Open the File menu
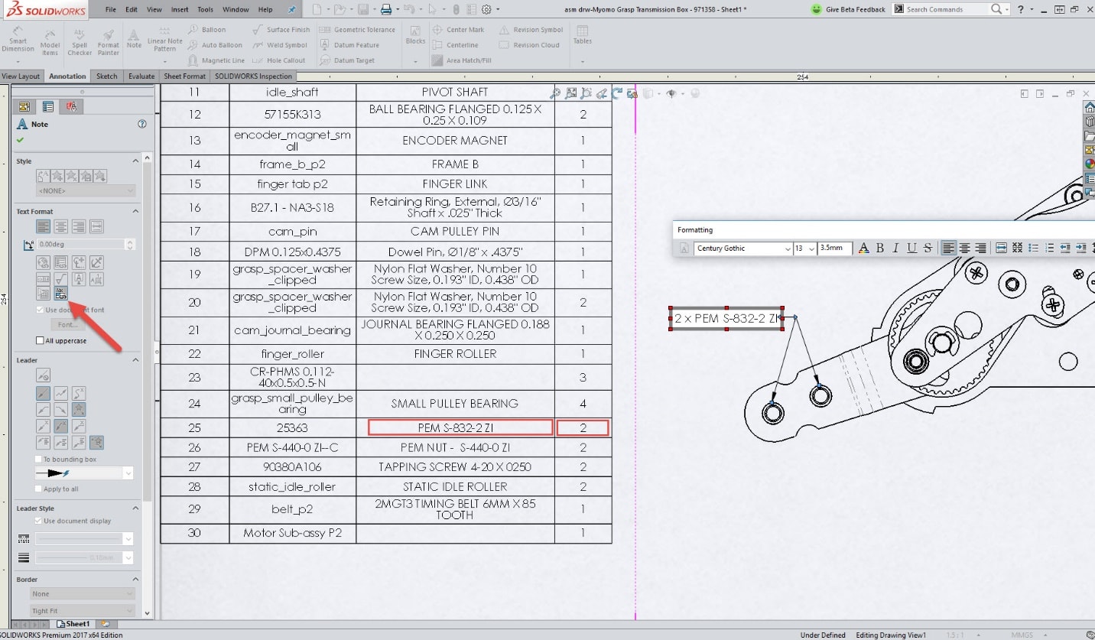Viewport: 1095px width, 640px height. 111,9
